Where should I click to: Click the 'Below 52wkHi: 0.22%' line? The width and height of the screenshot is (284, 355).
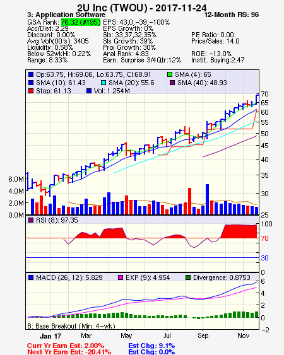[x=59, y=54]
